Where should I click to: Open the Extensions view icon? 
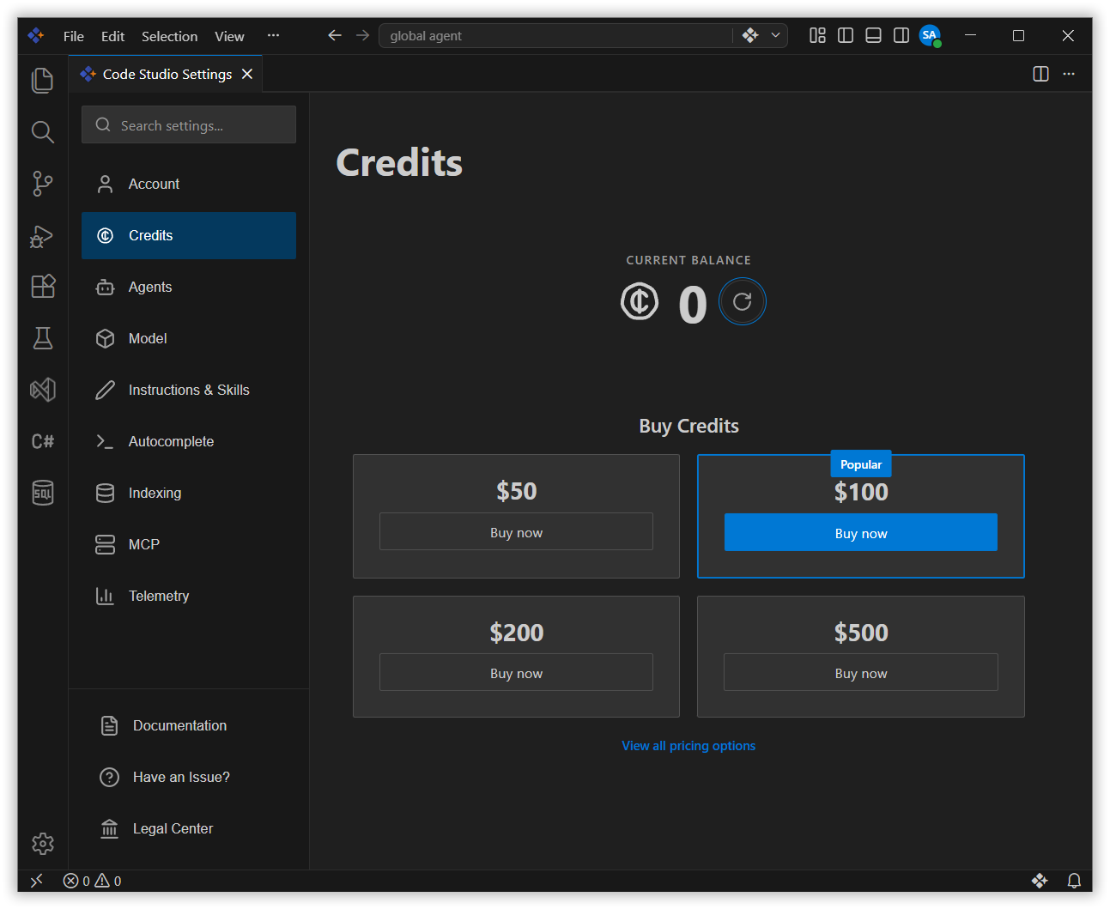point(42,287)
